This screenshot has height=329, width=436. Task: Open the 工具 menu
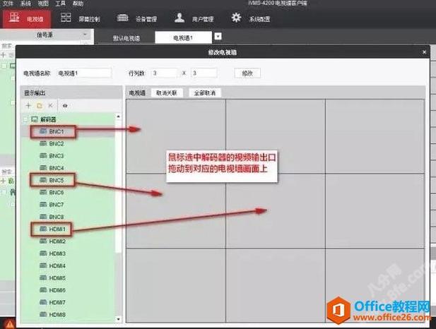point(60,4)
